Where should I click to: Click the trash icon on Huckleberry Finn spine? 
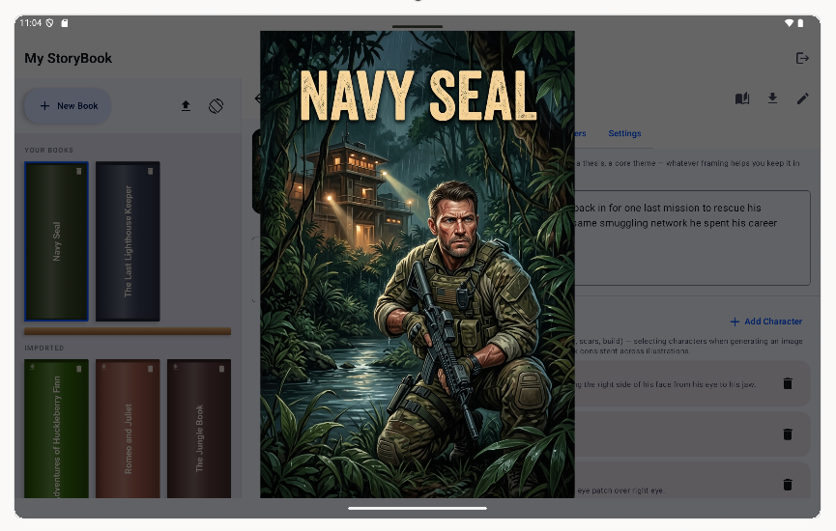[79, 368]
